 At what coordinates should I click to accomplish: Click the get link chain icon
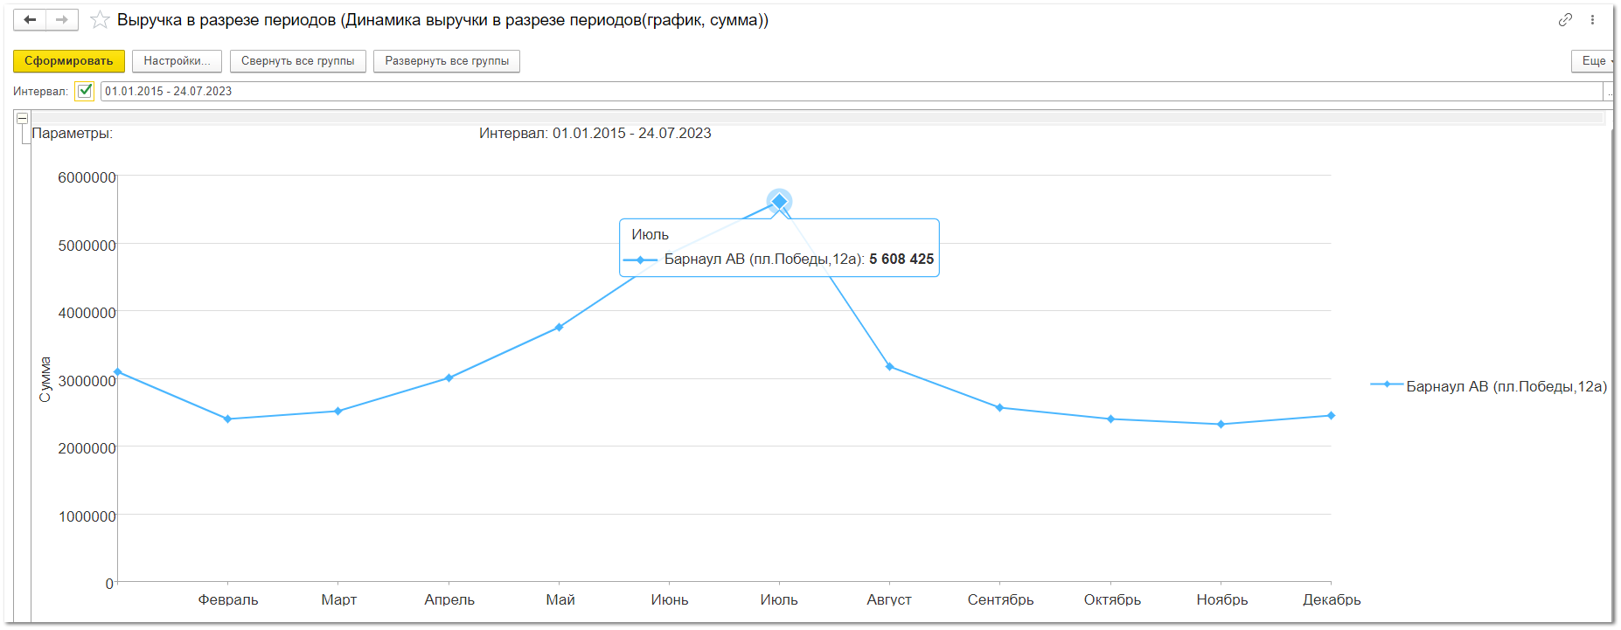(1565, 19)
